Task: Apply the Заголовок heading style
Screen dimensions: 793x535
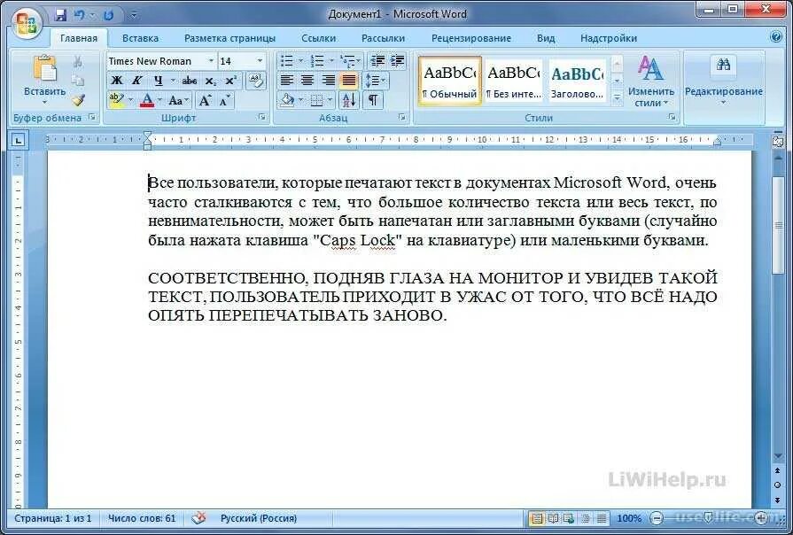Action: (577, 81)
